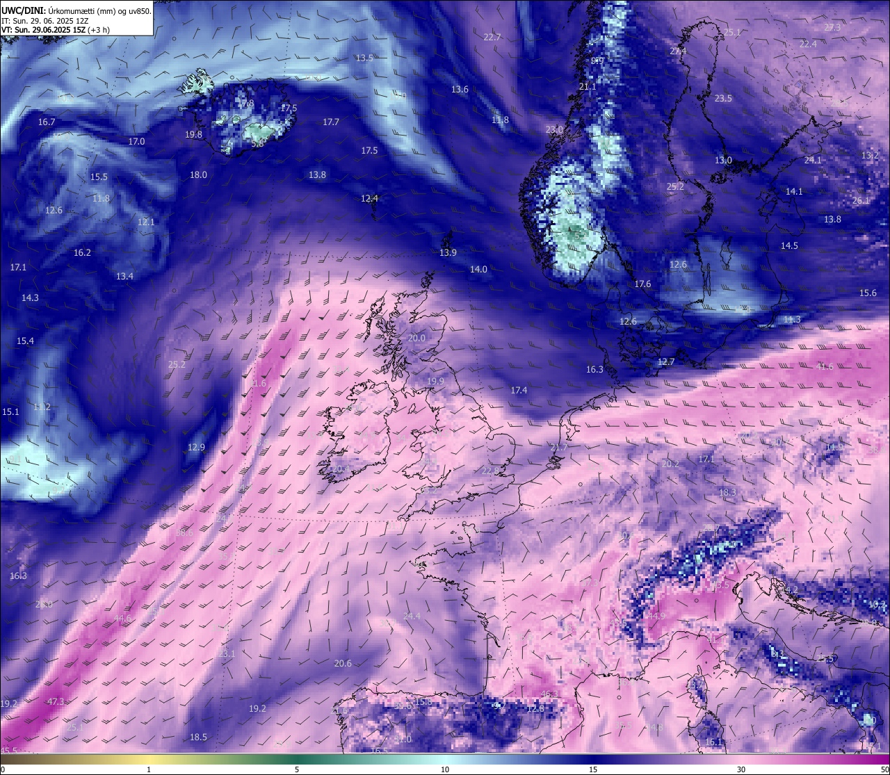
Task: Click the 22.4 value label
Action: point(808,44)
